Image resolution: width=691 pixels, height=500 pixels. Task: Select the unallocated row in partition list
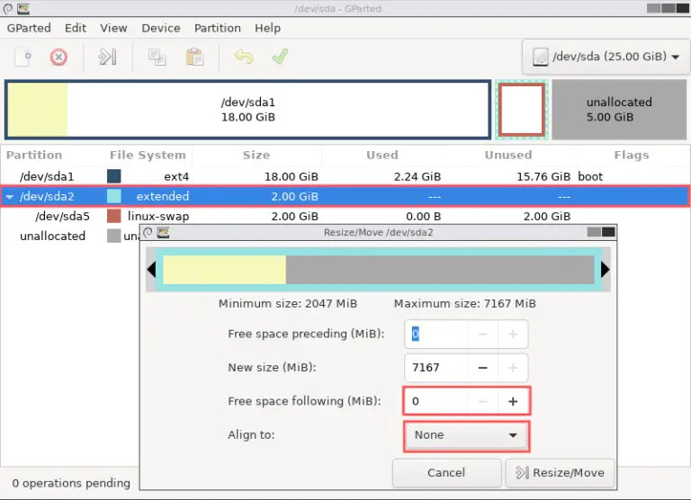pos(69,237)
